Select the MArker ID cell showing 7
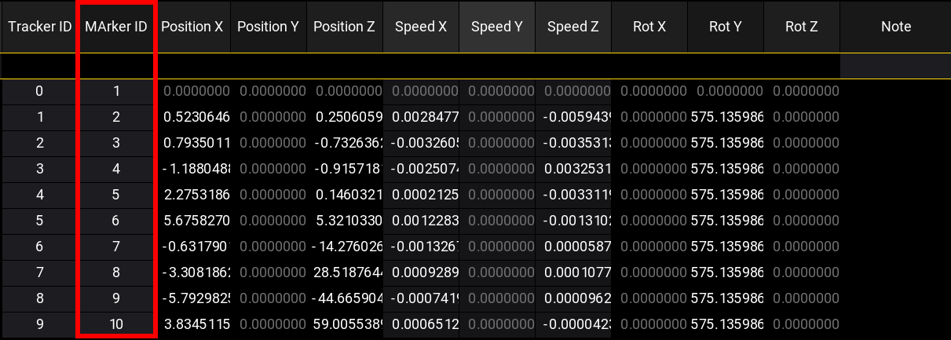Viewport: 951px width, 340px height. click(x=116, y=247)
